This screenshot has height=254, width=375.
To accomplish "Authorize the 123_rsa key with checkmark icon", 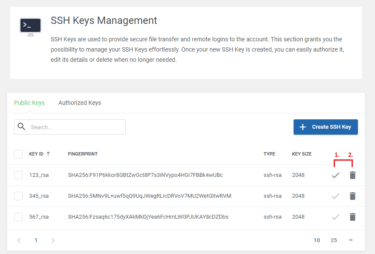I will (335, 175).
